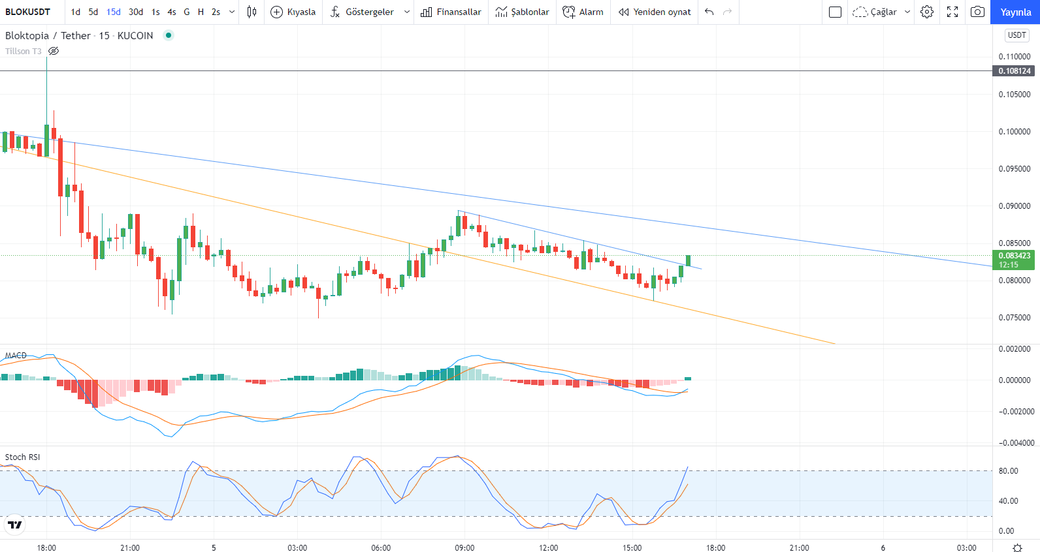Click the 0.105000 price axis label
Screen dimensions: 1040x552
[1015, 95]
